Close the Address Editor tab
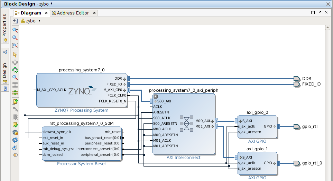 coord(94,13)
